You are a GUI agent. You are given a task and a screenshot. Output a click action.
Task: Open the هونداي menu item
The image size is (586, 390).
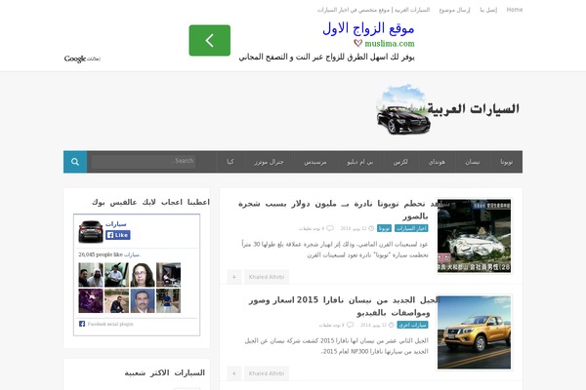click(437, 162)
